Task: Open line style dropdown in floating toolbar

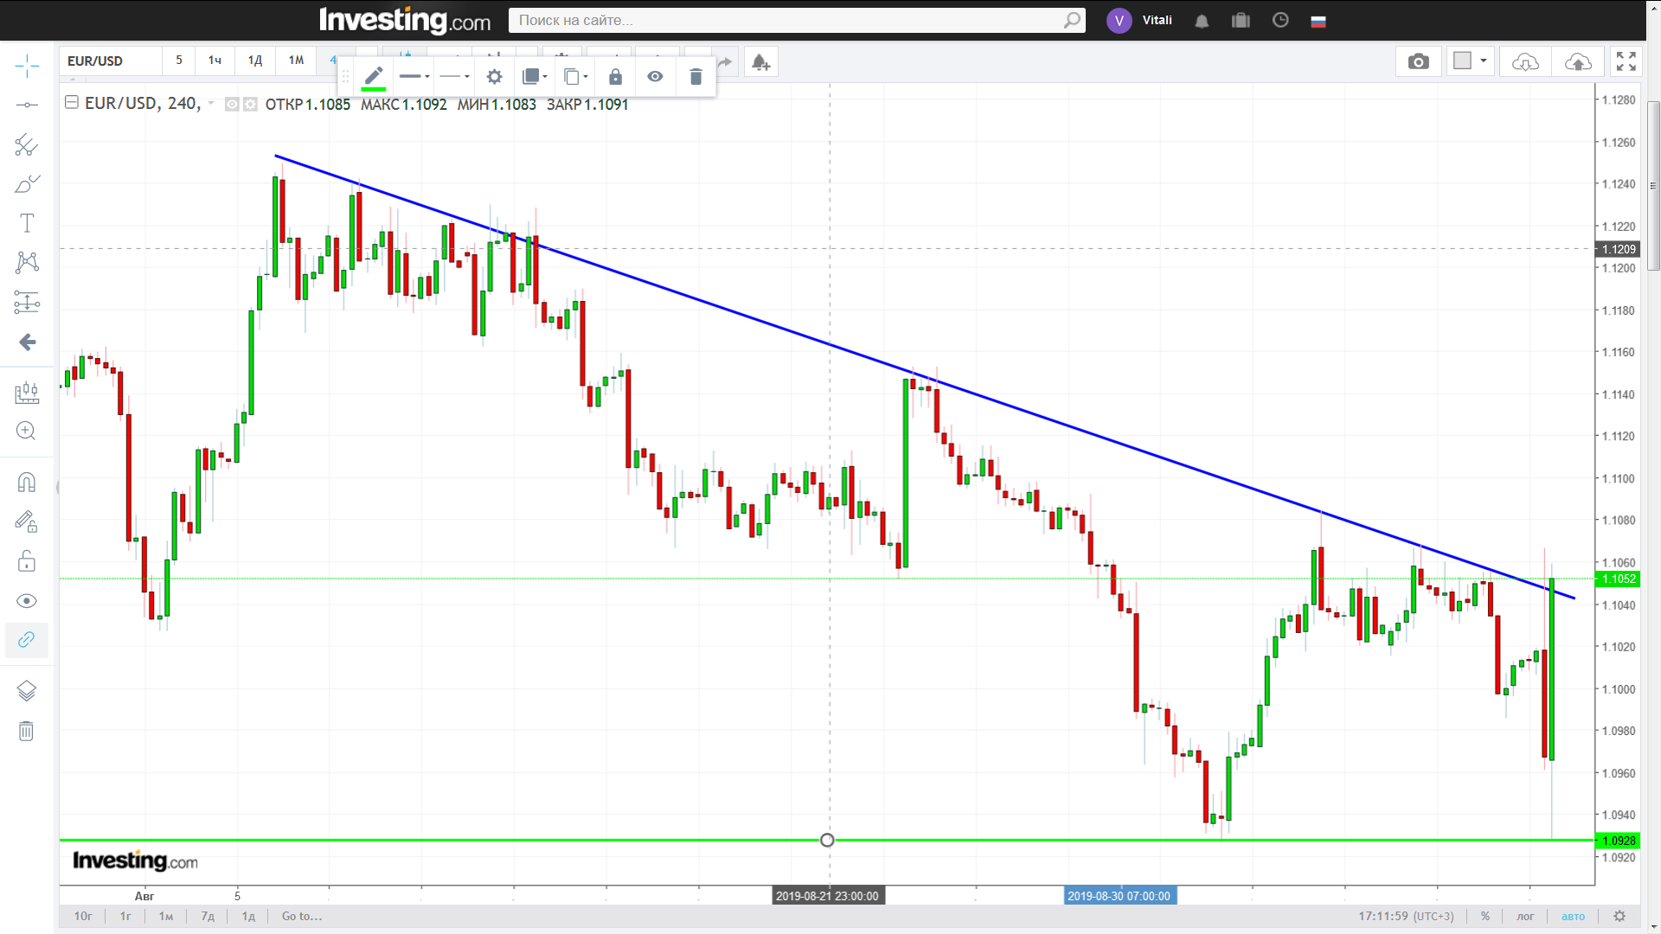Action: click(x=454, y=77)
